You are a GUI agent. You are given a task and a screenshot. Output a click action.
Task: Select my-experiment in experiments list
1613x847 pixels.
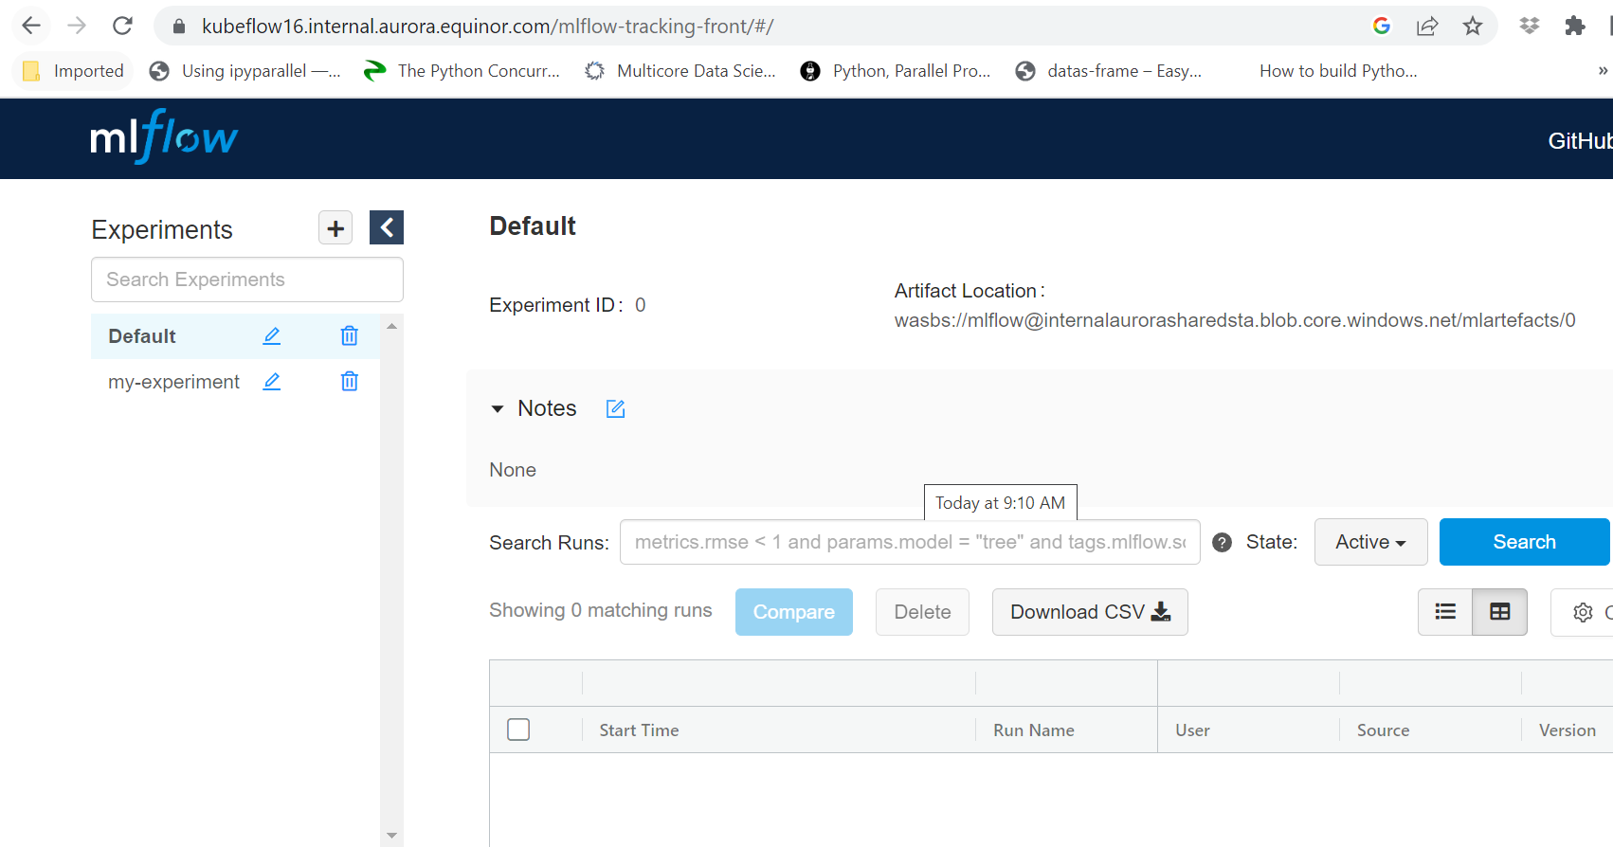tap(174, 382)
